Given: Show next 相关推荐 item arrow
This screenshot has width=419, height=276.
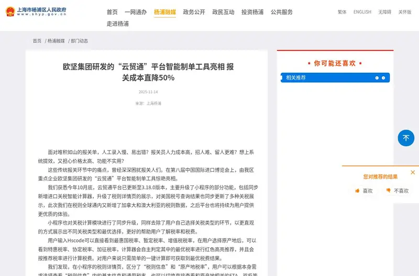Looking at the screenshot, I should [x=383, y=78].
